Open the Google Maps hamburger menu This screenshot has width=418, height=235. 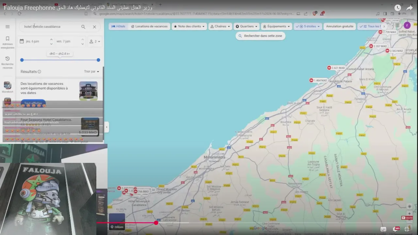pos(8,27)
